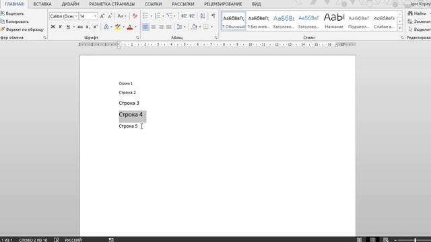Toggle underline (Ч) formatting
Viewport: 431px width, 242px height.
[x=68, y=27]
